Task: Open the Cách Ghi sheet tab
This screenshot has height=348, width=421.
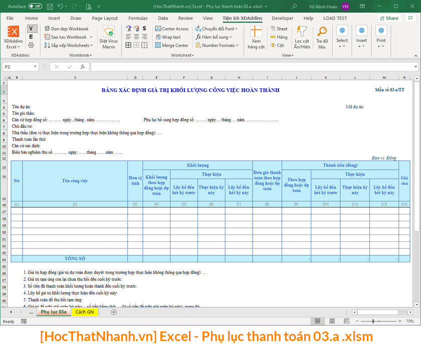Action: pos(84,311)
